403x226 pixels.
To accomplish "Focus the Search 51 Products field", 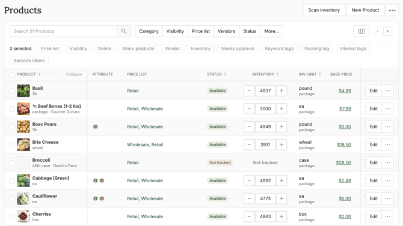I will tap(63, 31).
